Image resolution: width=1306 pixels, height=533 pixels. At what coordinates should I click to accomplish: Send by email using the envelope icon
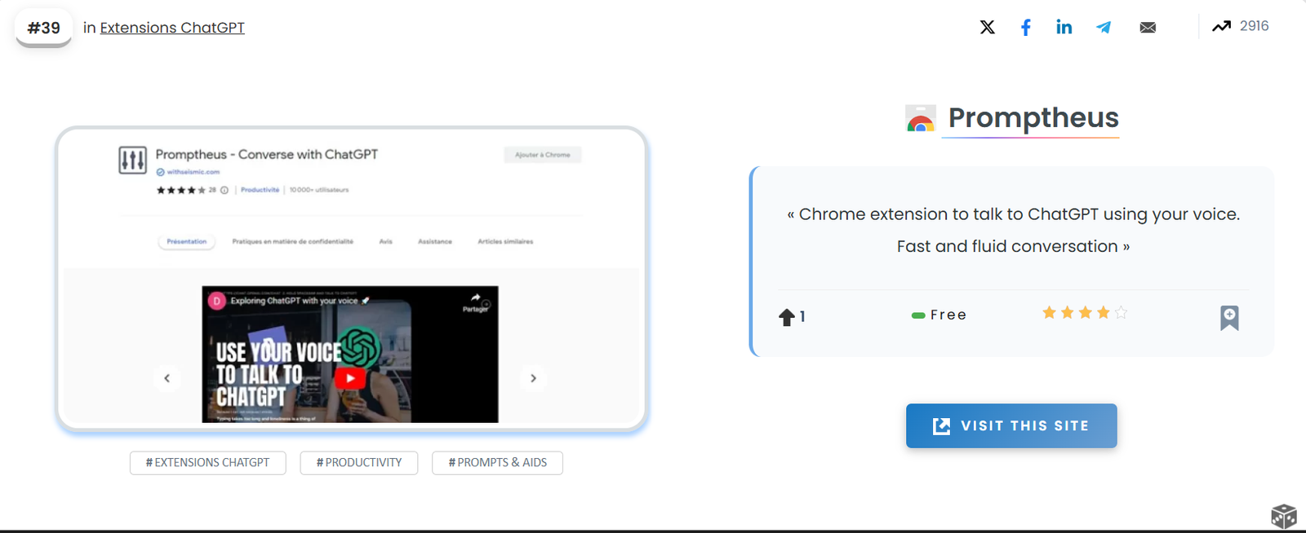(1148, 28)
